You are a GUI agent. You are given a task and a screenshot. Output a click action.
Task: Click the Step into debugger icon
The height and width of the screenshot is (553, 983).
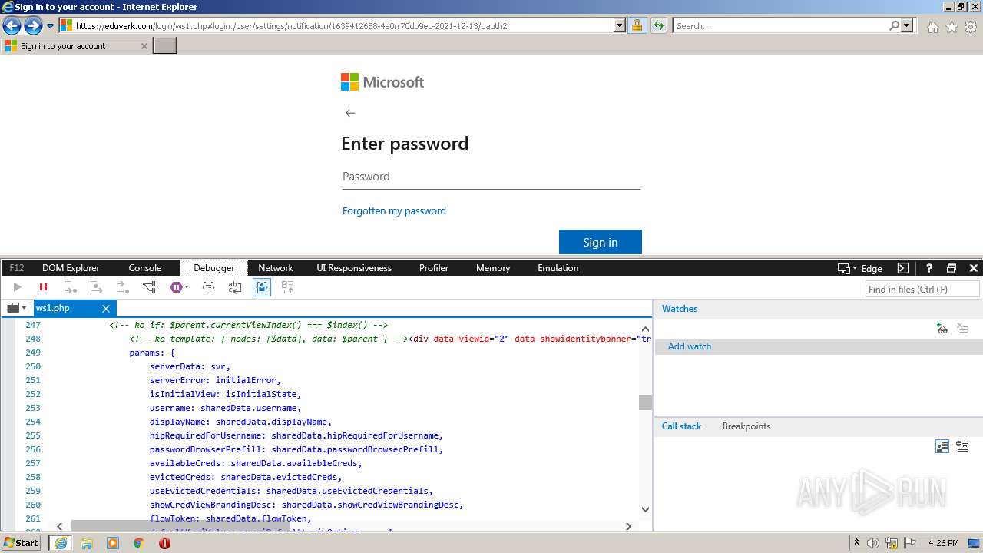pos(70,287)
